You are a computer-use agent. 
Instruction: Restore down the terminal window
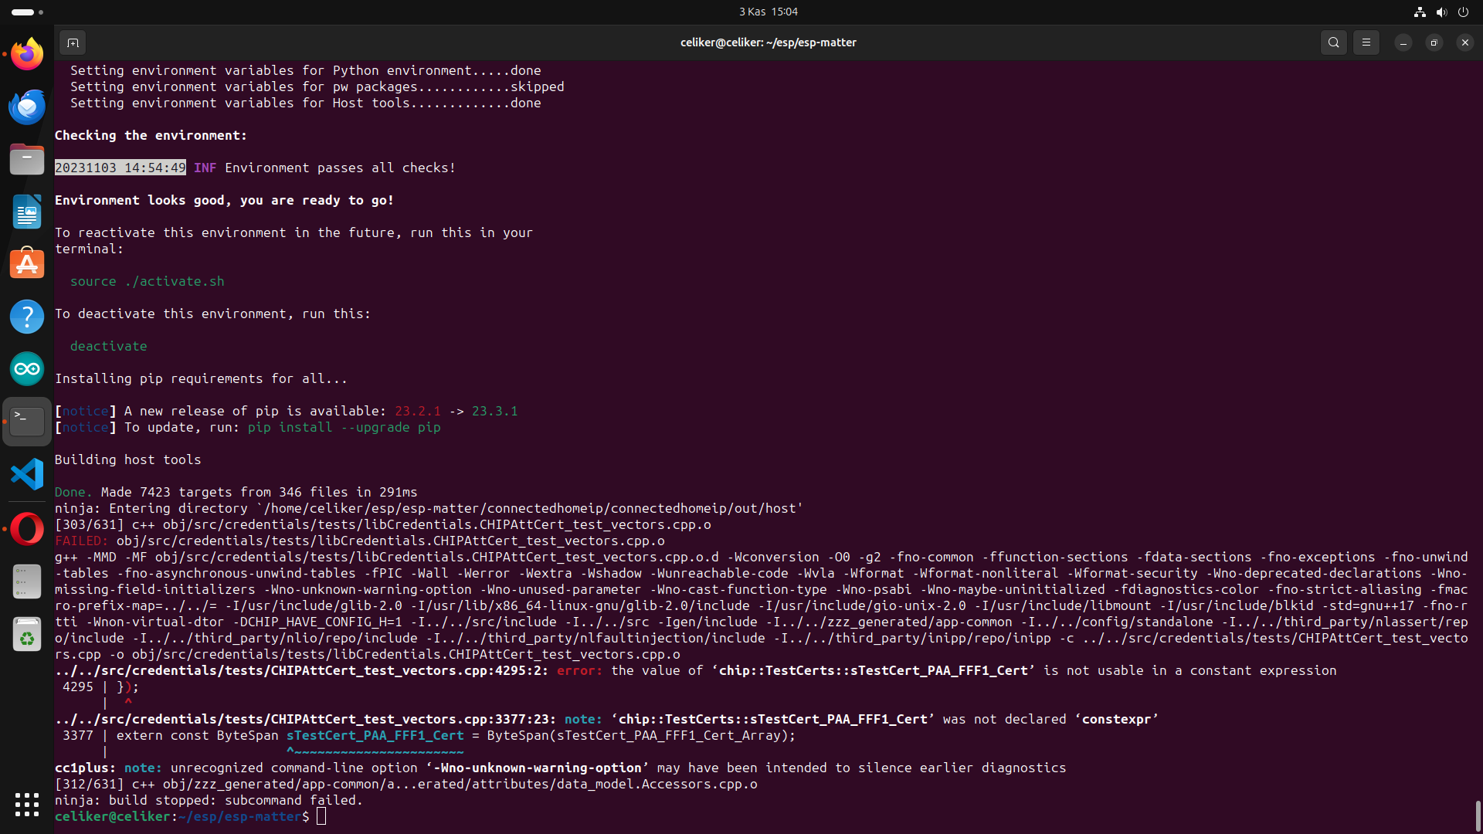[1434, 42]
